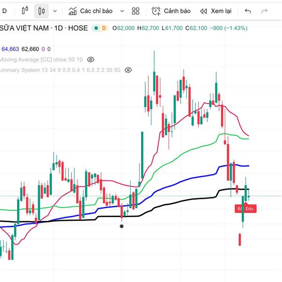Viewport: 282px width, 282px height.
Task: Click the green market status dot
Action: pyautogui.click(x=96, y=28)
